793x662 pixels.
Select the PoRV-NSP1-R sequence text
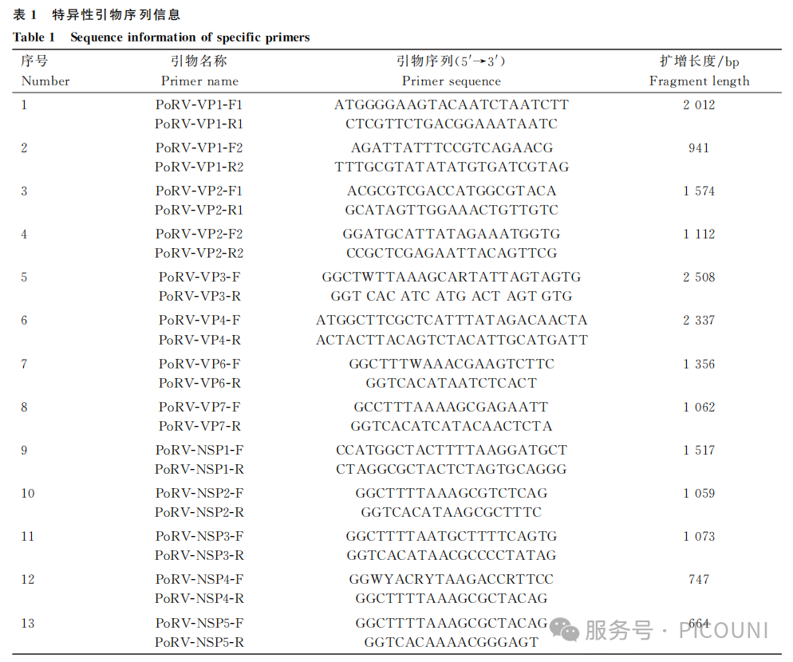pos(452,469)
